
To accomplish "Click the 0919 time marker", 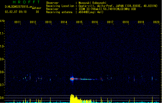I will 141,22.
